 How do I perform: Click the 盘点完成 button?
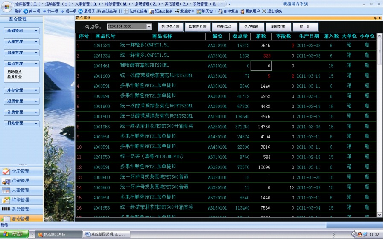pos(251,26)
